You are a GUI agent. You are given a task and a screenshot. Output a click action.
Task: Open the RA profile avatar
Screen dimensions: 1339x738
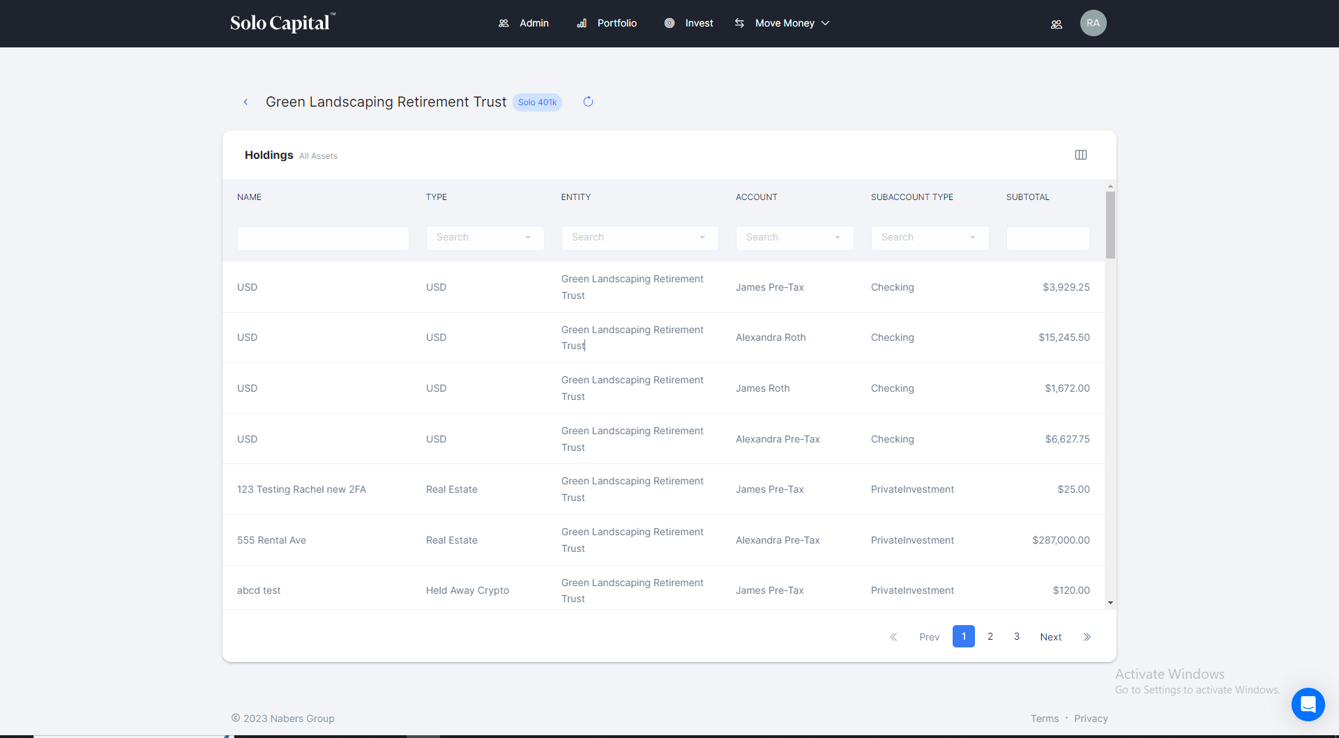1093,23
